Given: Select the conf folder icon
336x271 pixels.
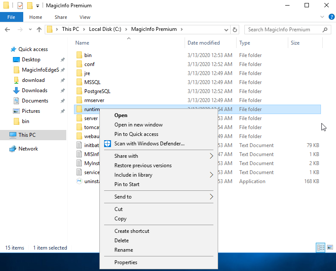Looking at the screenshot, I should pyautogui.click(x=79, y=64).
